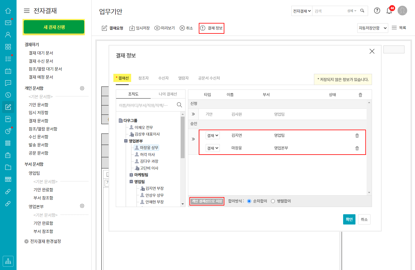
Task: Open the help question mark icon
Action: (377, 11)
